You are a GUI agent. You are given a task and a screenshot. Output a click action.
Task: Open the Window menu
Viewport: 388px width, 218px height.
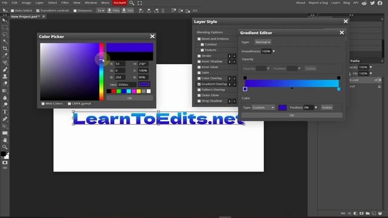pos(91,2)
